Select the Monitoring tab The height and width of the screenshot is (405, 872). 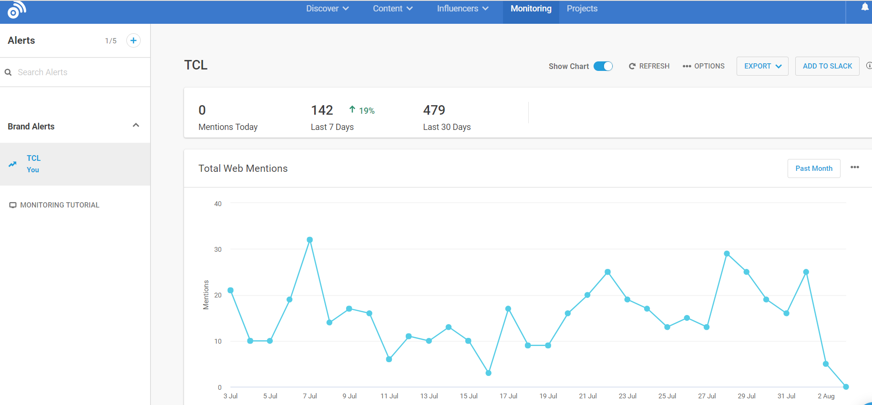click(x=531, y=9)
